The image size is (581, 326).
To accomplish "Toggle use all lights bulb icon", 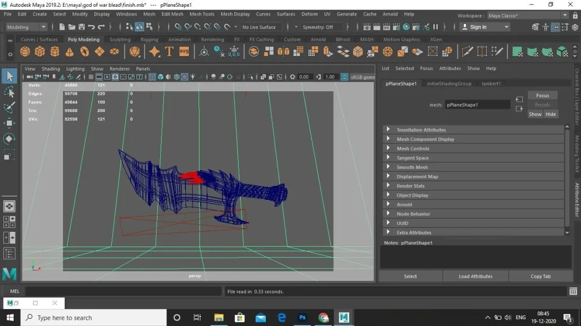I will click(193, 77).
